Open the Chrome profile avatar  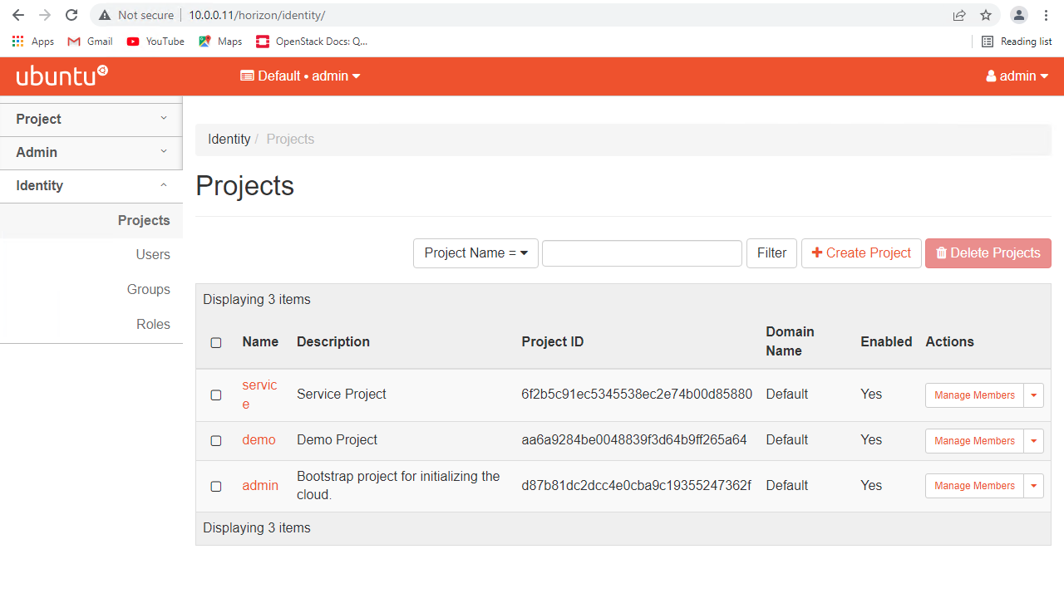[x=1019, y=15]
